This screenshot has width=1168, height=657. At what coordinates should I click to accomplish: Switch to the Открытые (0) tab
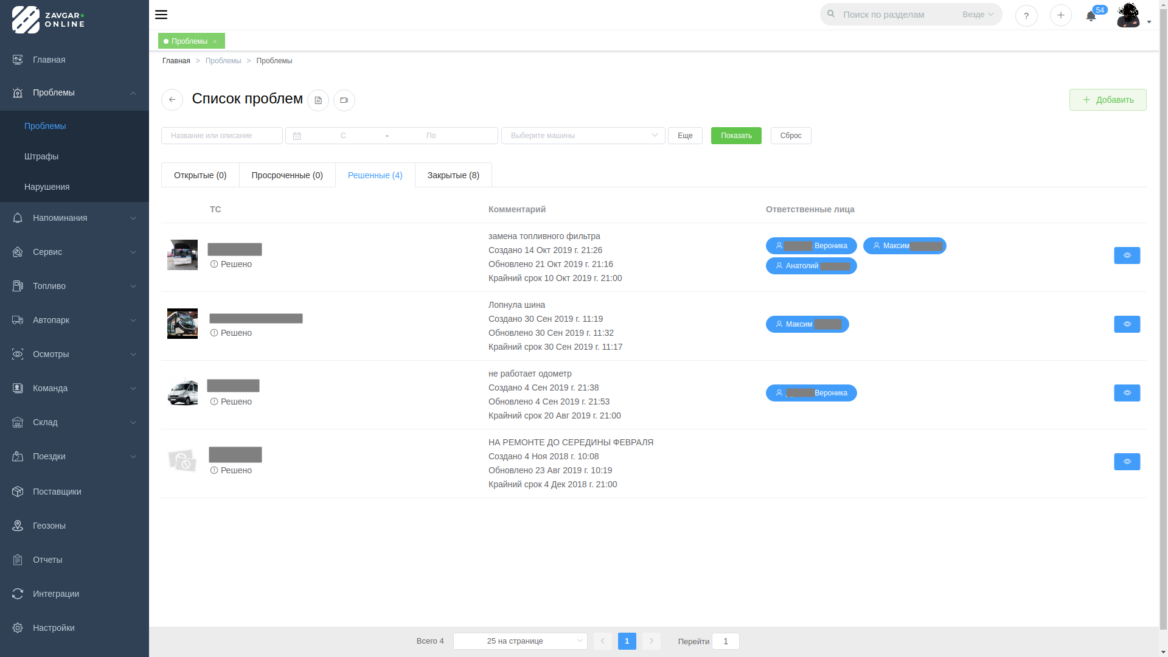coord(200,175)
